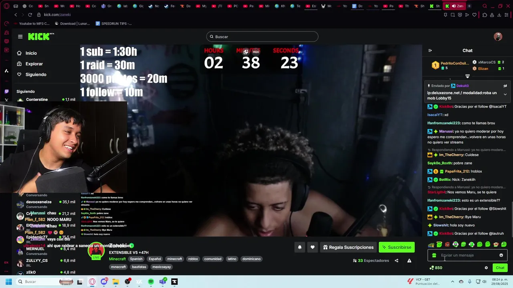The width and height of the screenshot is (513, 288).
Task: Open Youtube to MP3 bookmark
Action: [x=31, y=24]
